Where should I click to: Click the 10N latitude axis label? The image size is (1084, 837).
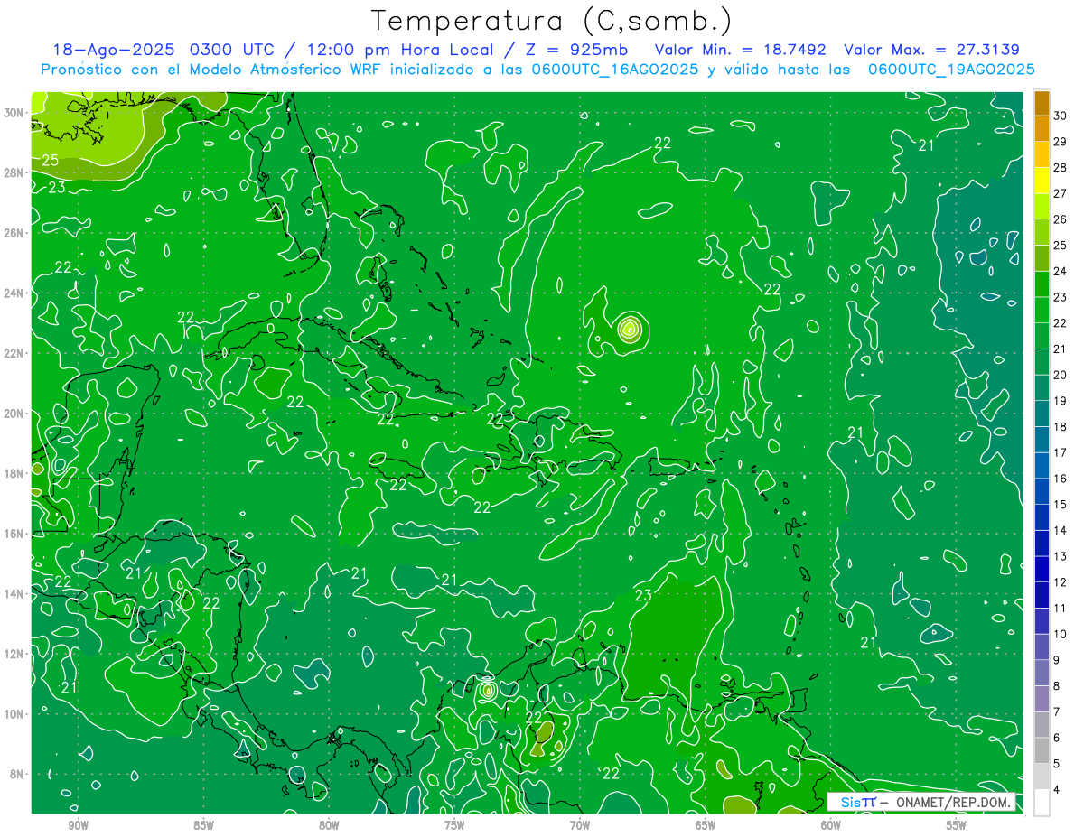coord(14,713)
